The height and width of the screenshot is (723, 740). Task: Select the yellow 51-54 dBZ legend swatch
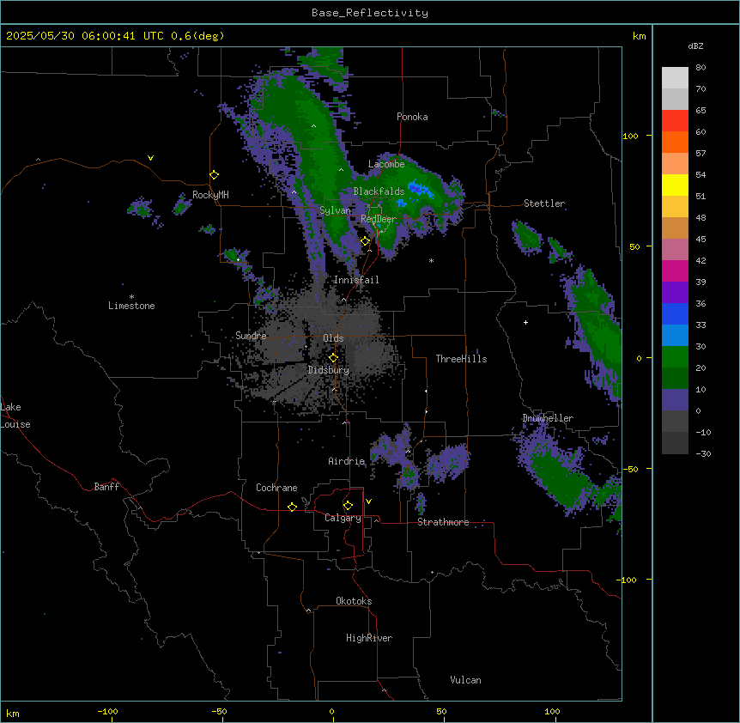click(x=675, y=185)
